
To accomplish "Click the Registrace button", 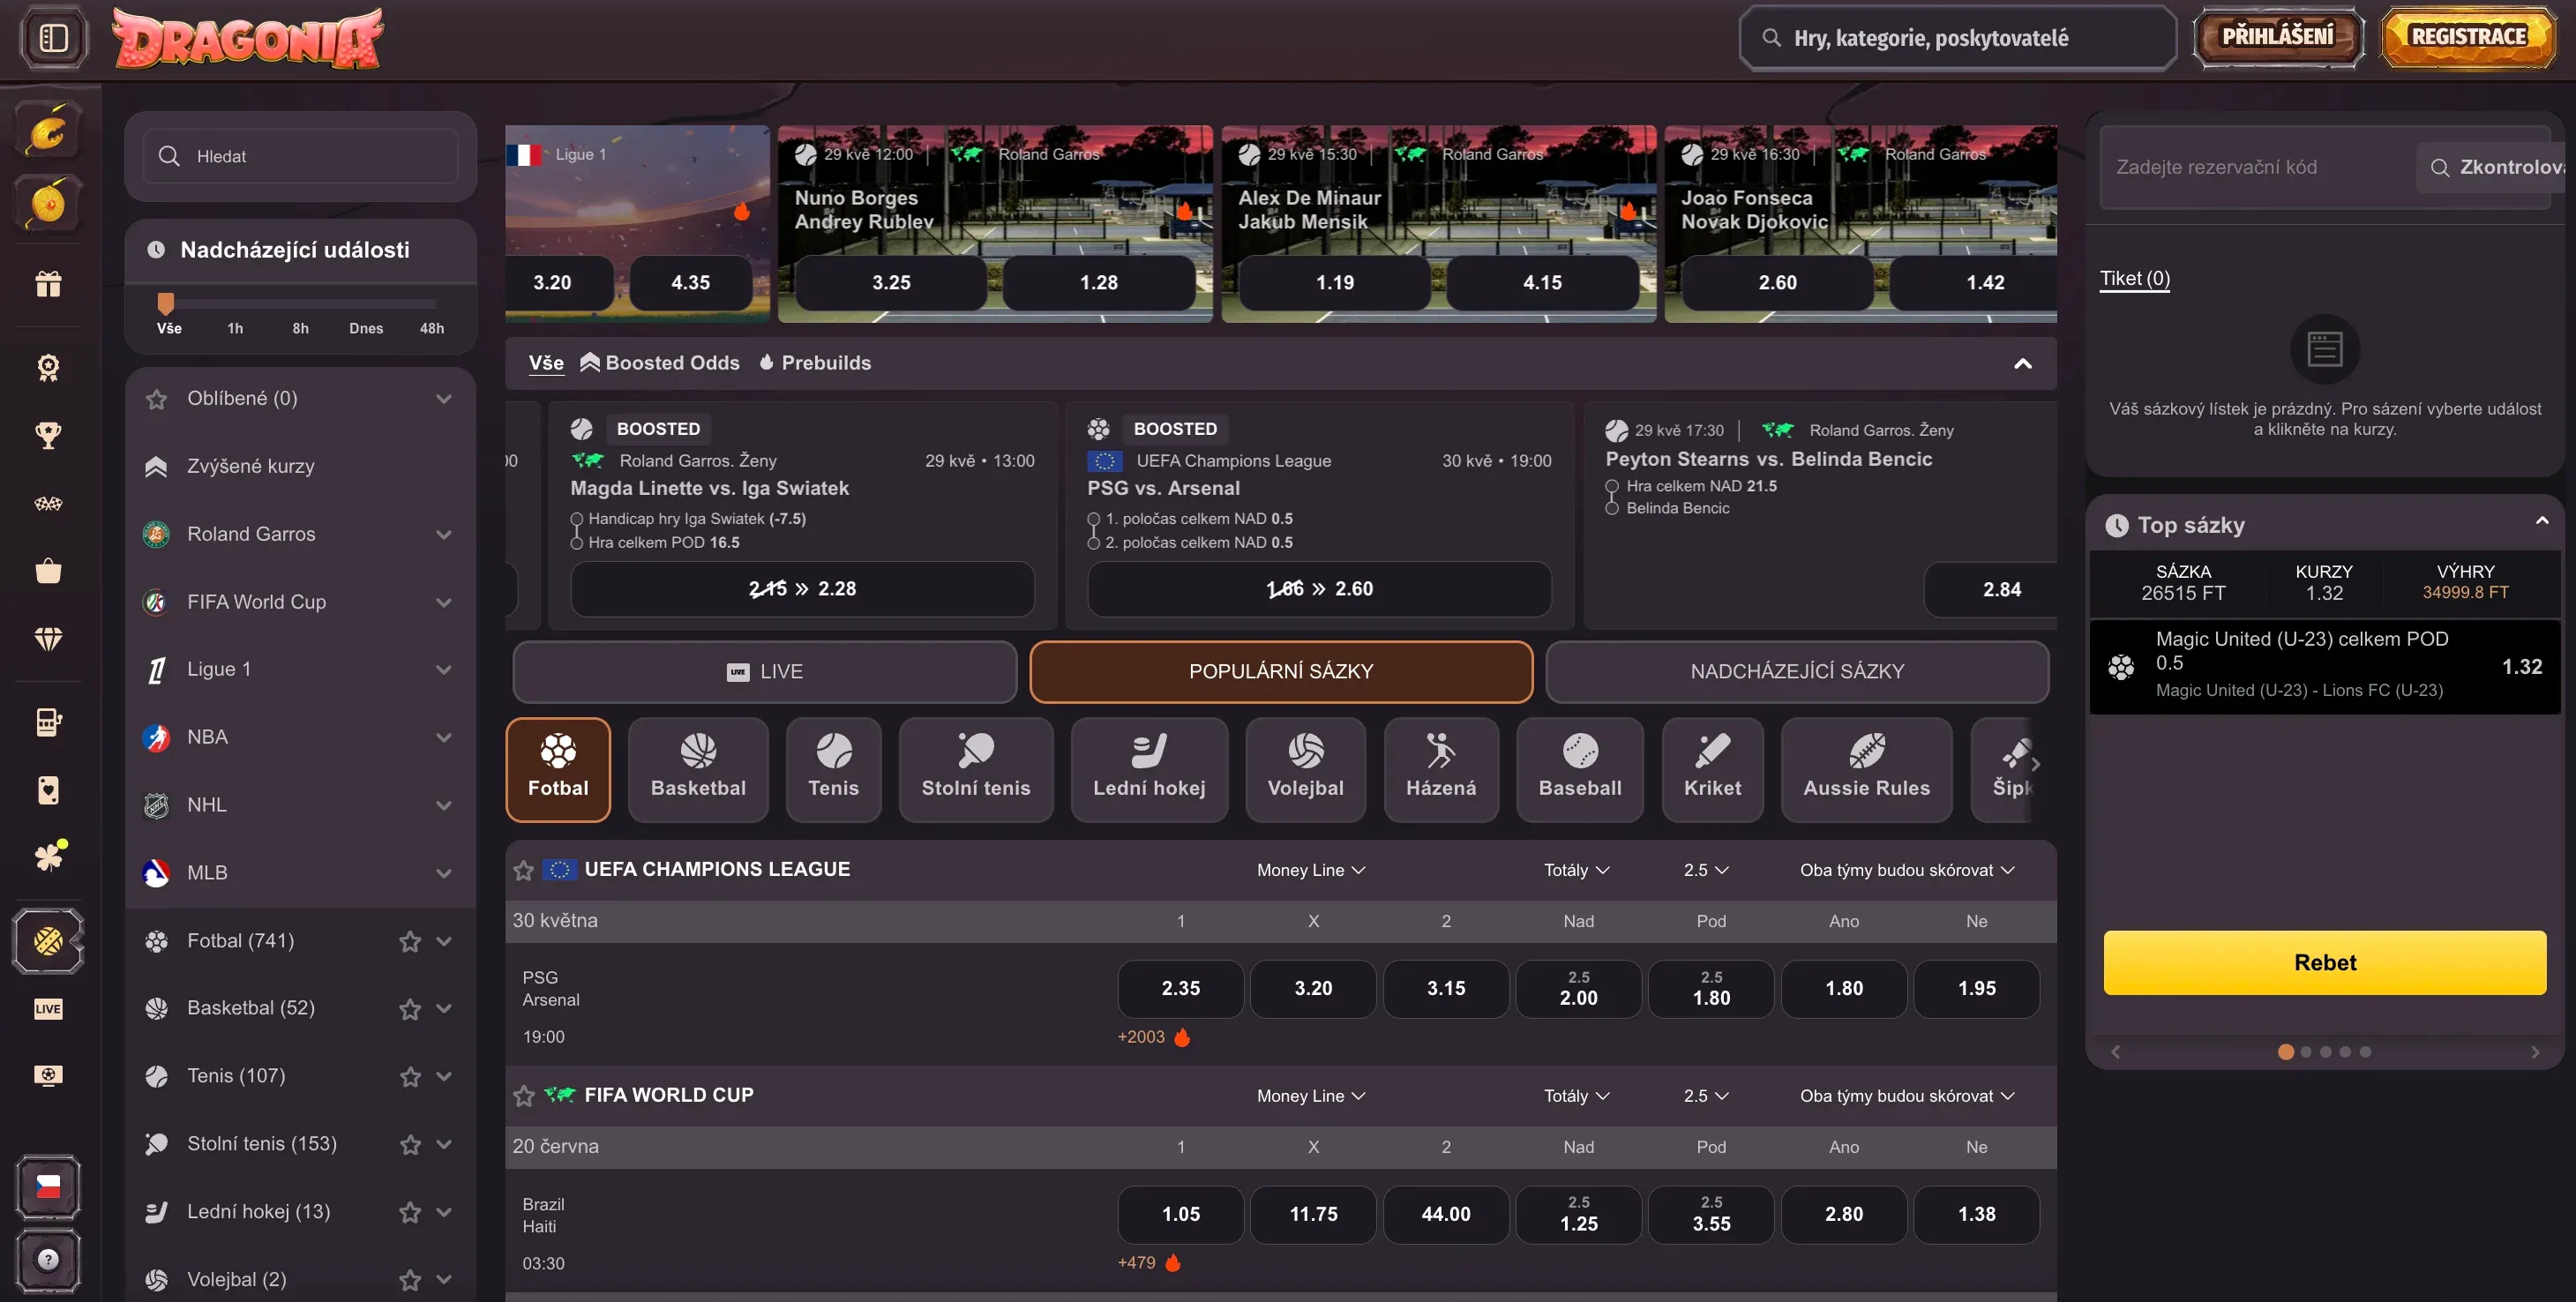I will click(x=2468, y=37).
